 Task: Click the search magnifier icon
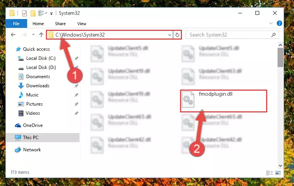[x=274, y=35]
